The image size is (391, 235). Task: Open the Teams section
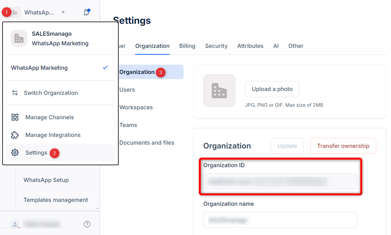click(x=128, y=125)
